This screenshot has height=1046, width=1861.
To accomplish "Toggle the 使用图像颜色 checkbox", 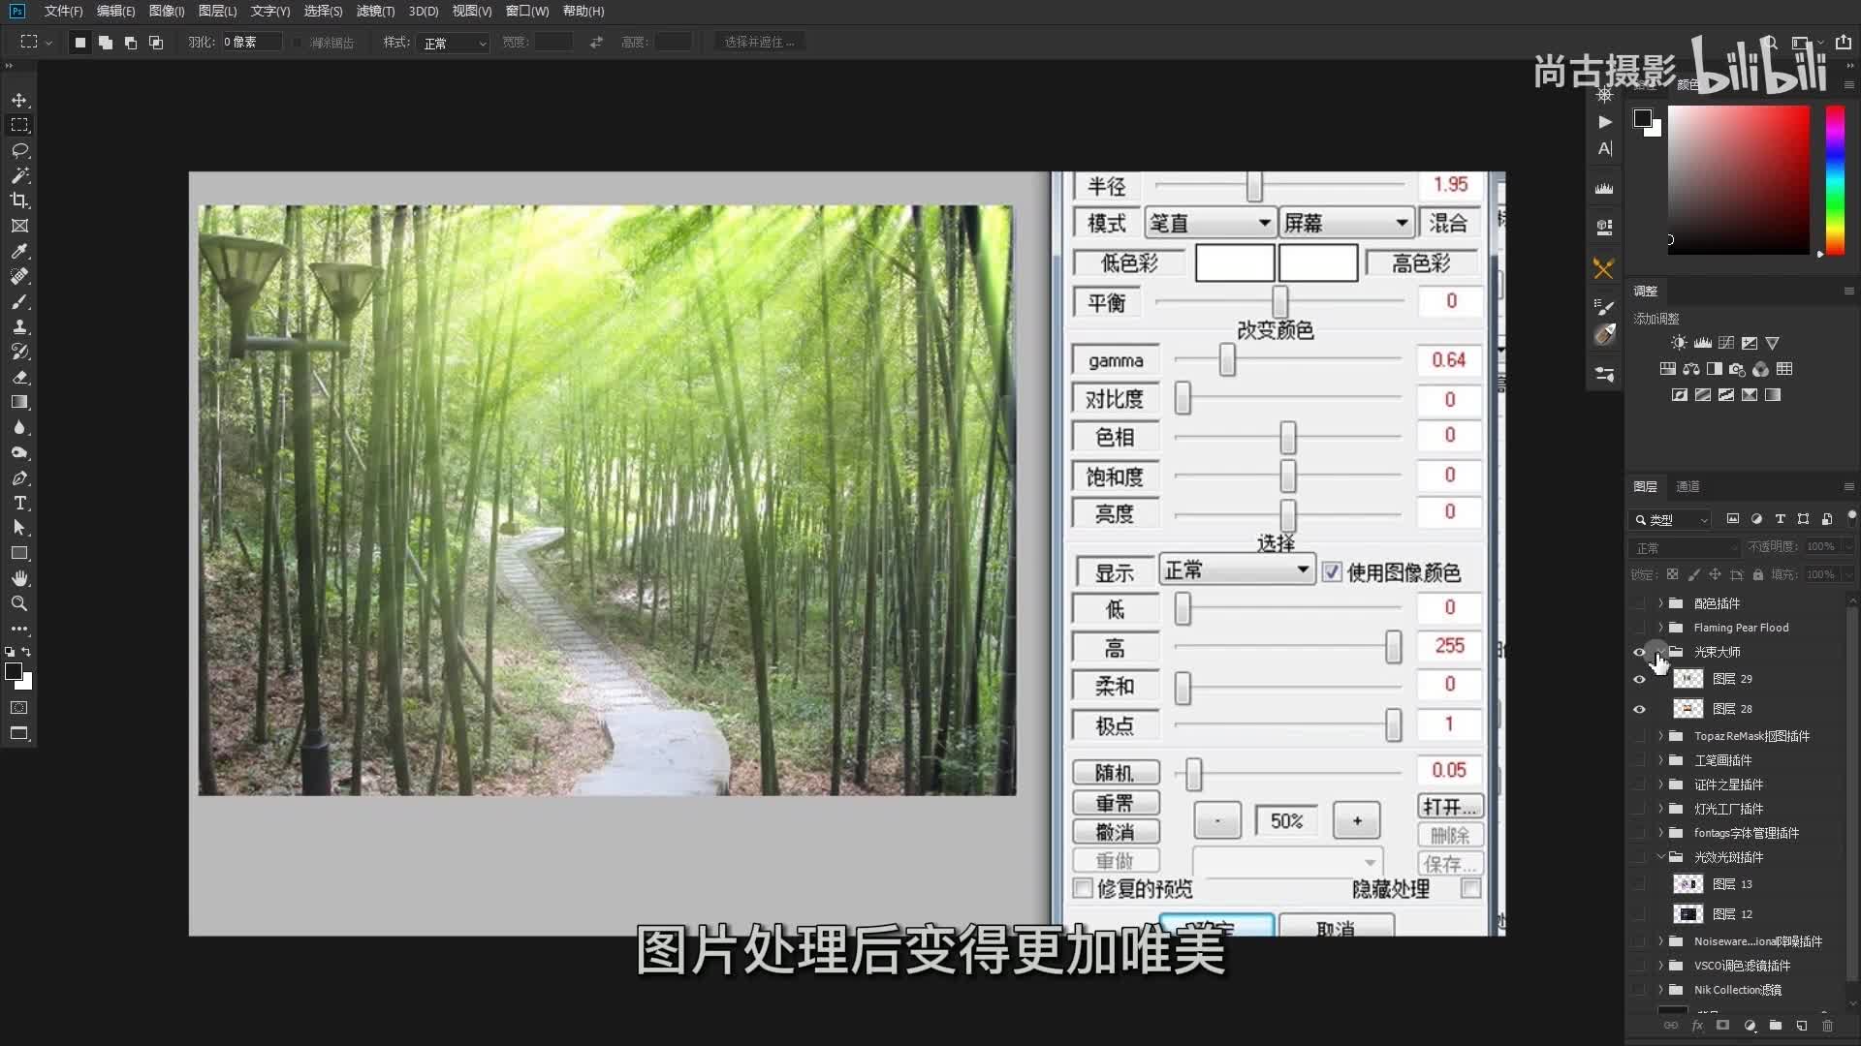I will point(1333,572).
